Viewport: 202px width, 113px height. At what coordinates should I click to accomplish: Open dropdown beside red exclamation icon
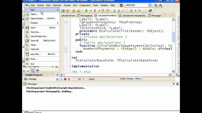(99, 11)
